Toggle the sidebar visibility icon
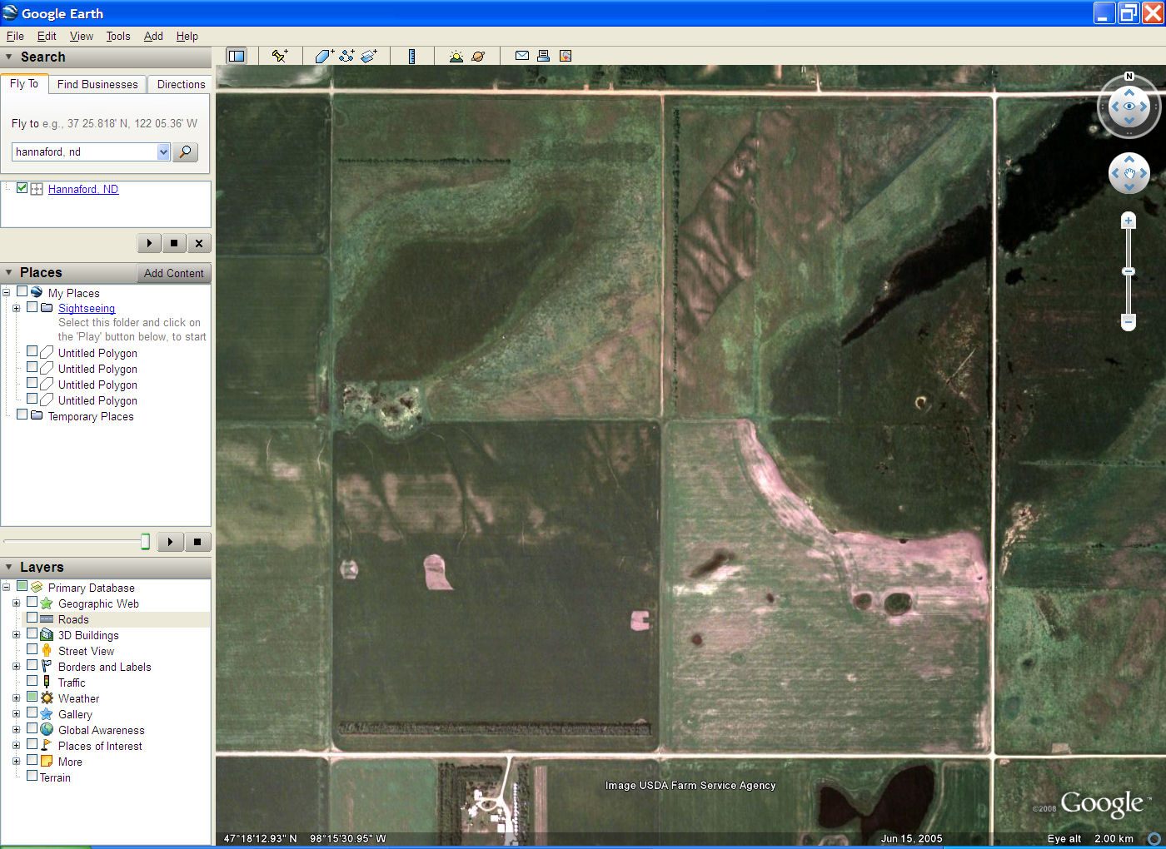 pyautogui.click(x=237, y=56)
